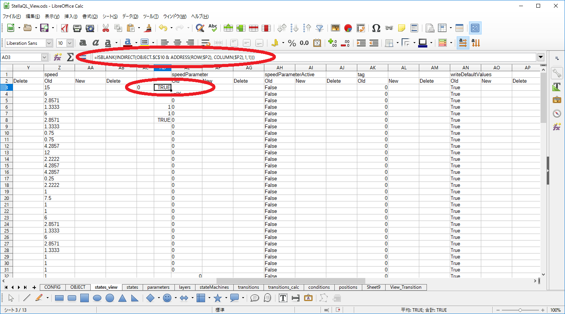Switch to the View_Transition sheet tab
The width and height of the screenshot is (565, 314).
[405, 287]
